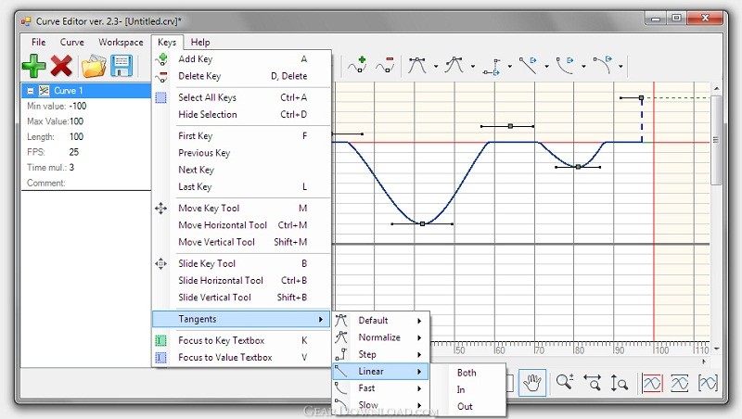
Task: Open dropdown arrow beside slow tangents icon
Action: coord(620,67)
